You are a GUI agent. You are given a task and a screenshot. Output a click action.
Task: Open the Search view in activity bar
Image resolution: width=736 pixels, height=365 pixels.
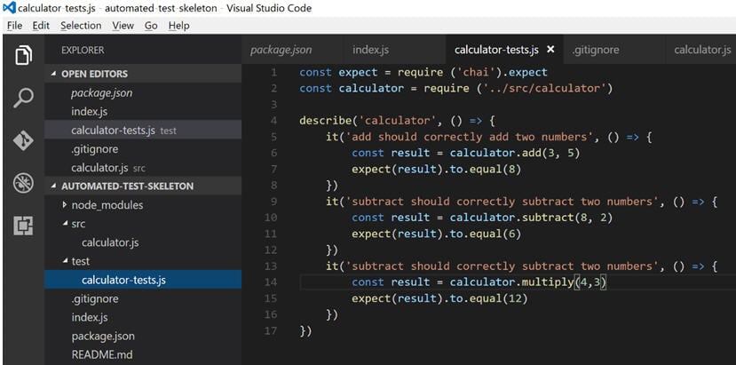[23, 97]
